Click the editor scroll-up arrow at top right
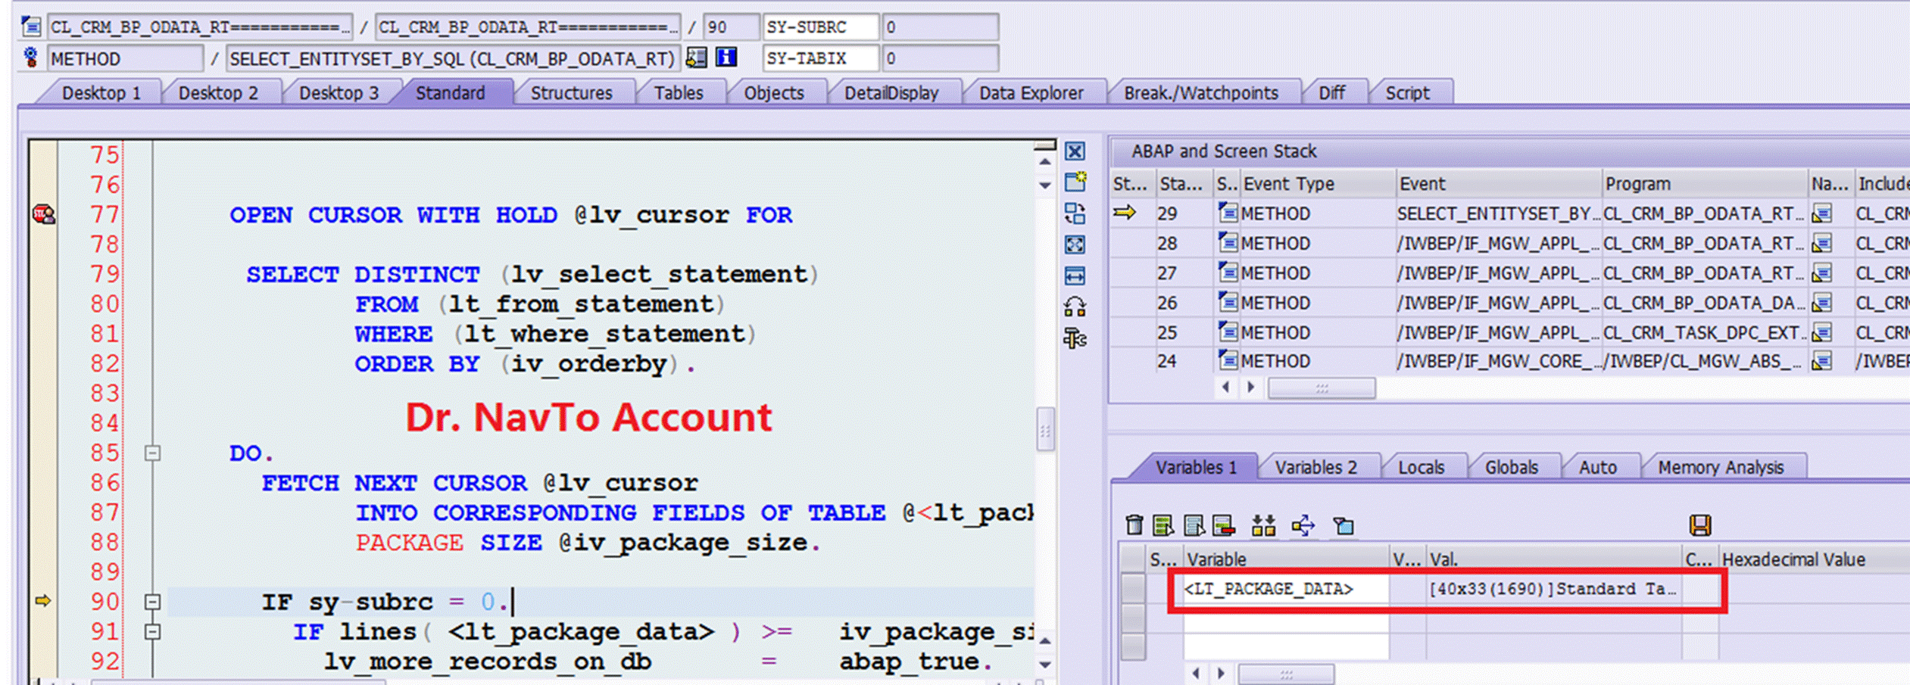Image resolution: width=1910 pixels, height=685 pixels. coord(1045,161)
